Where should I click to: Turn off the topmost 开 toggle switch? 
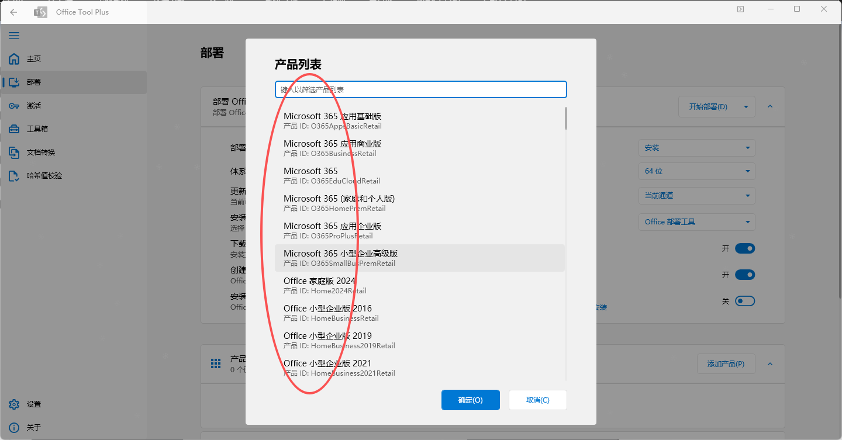(746, 248)
